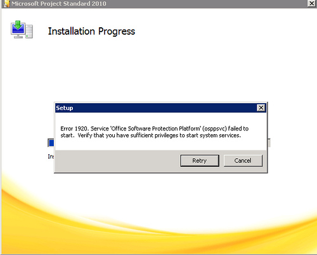The image size is (317, 255).
Task: Click the partially hidden status text below progress bar
Action: [x=51, y=156]
